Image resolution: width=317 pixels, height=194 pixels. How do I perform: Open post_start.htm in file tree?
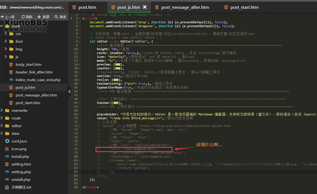28,103
